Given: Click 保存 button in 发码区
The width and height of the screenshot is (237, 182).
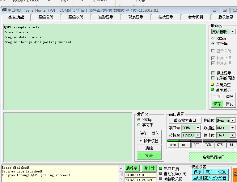Looking at the screenshot, I should [x=143, y=133].
